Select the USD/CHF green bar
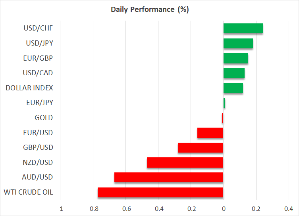This screenshot has width=299, height=216. tap(243, 29)
